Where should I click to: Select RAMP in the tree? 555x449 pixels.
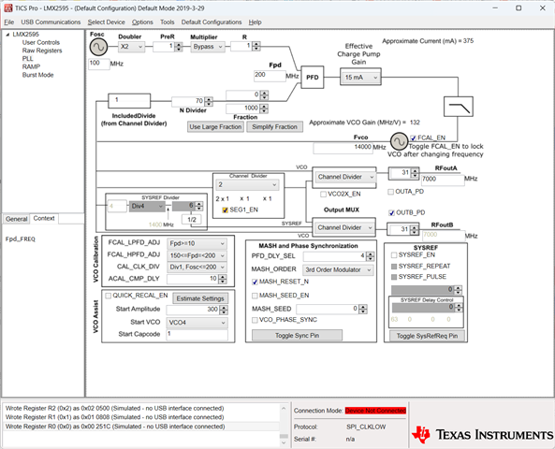[31, 66]
